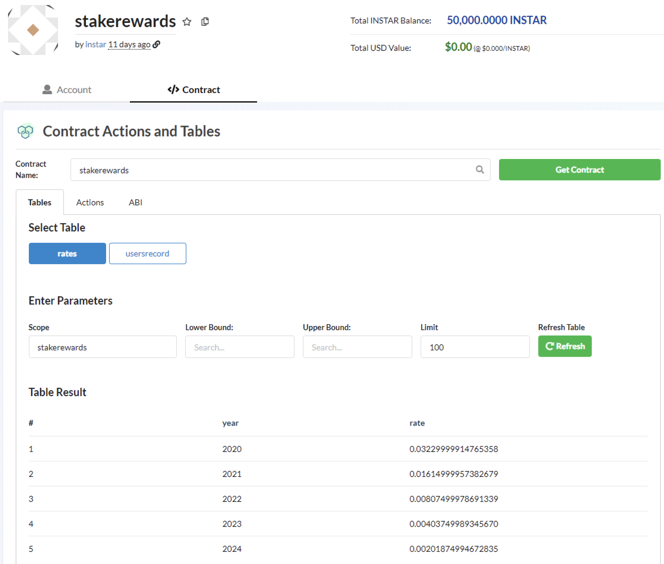
Task: Click the Scope input containing stakerewards
Action: 103,347
